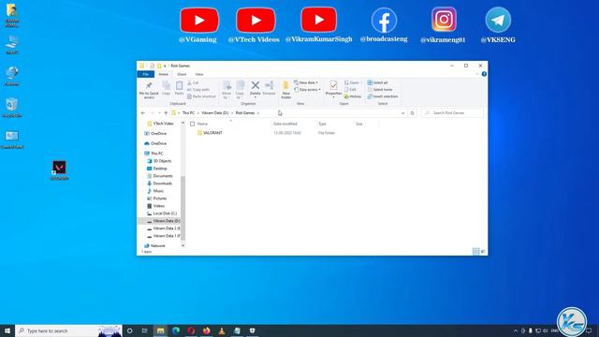Refresh the Riot Games folder view
This screenshot has height=337, width=599.
point(412,113)
